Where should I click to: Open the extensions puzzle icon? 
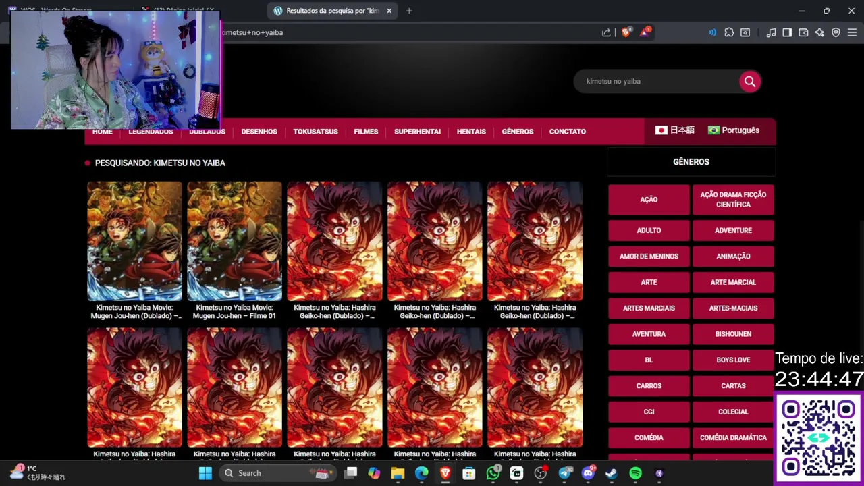click(x=729, y=32)
